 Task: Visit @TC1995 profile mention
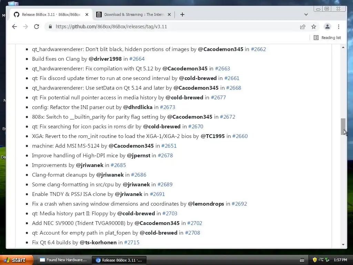pyautogui.click(x=213, y=136)
